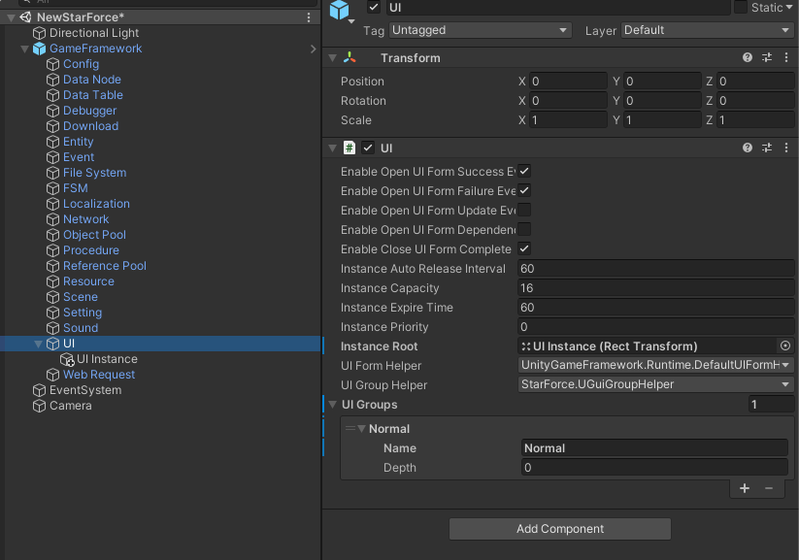Open the Tag dropdown showing Untagged
The height and width of the screenshot is (560, 799).
pyautogui.click(x=480, y=30)
